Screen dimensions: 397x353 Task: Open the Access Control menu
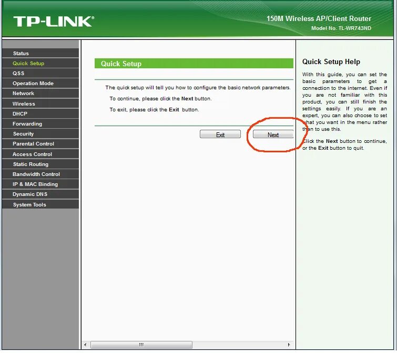pyautogui.click(x=40, y=154)
